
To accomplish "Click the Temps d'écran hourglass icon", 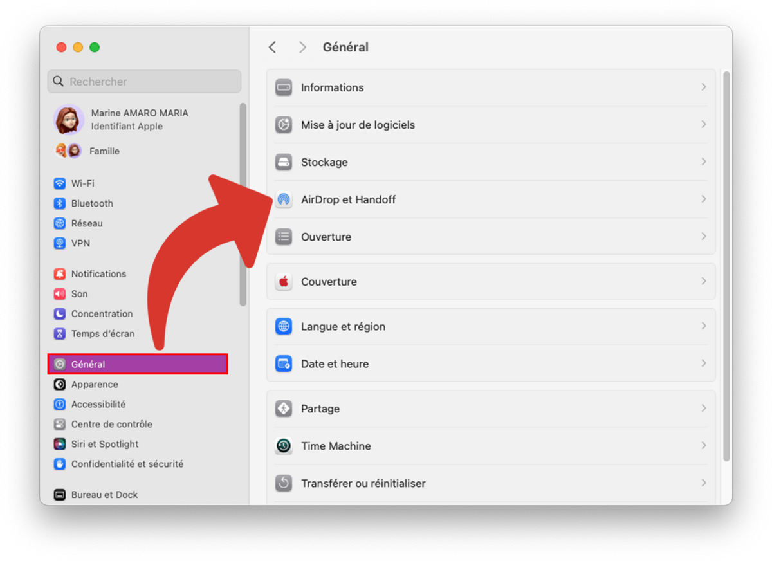I will pos(60,334).
